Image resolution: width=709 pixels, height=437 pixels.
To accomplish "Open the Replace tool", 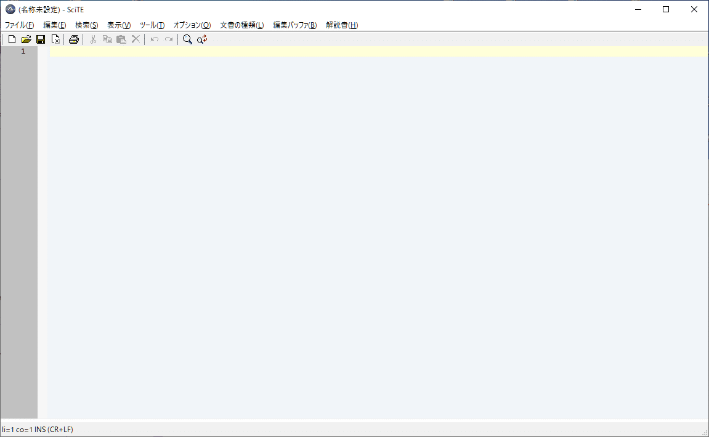I will point(201,39).
